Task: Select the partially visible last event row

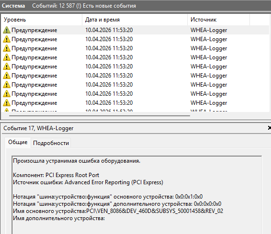Action: [135, 110]
